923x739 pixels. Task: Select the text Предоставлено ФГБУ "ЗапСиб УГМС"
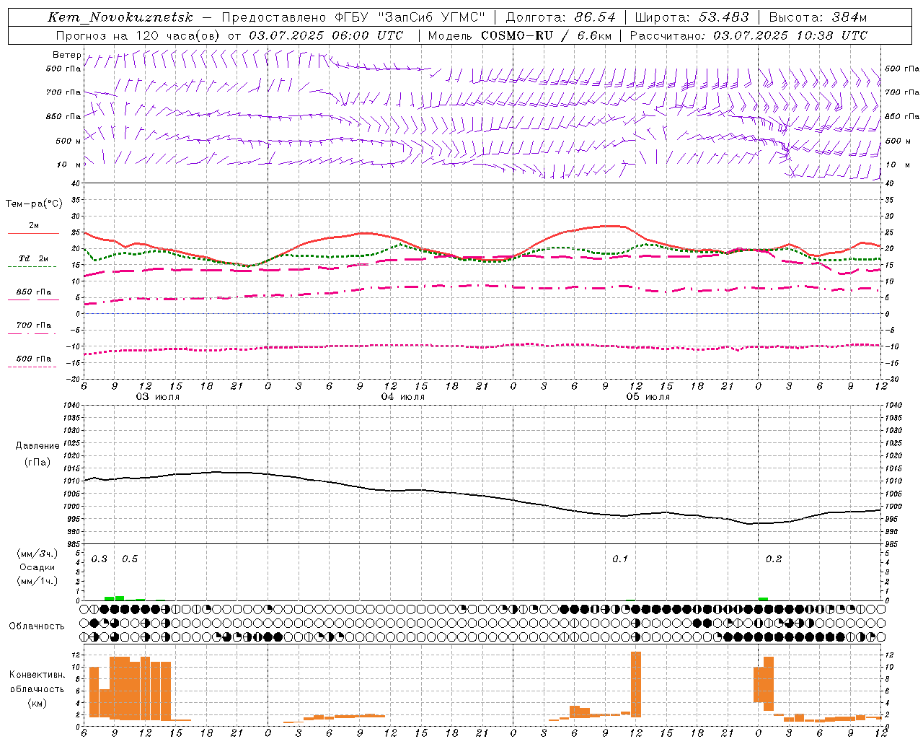click(353, 17)
